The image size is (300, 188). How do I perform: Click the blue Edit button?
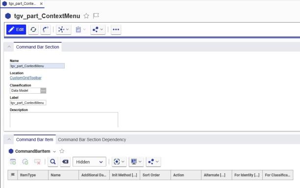16,29
